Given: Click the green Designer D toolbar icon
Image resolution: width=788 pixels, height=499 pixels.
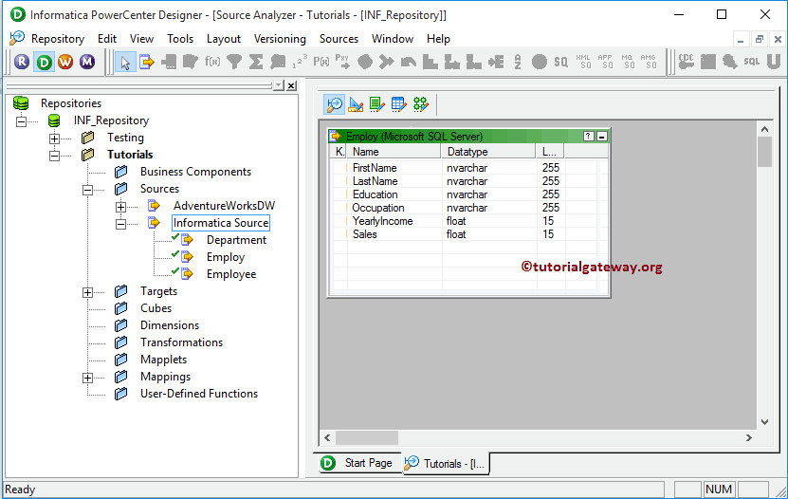Looking at the screenshot, I should [45, 62].
